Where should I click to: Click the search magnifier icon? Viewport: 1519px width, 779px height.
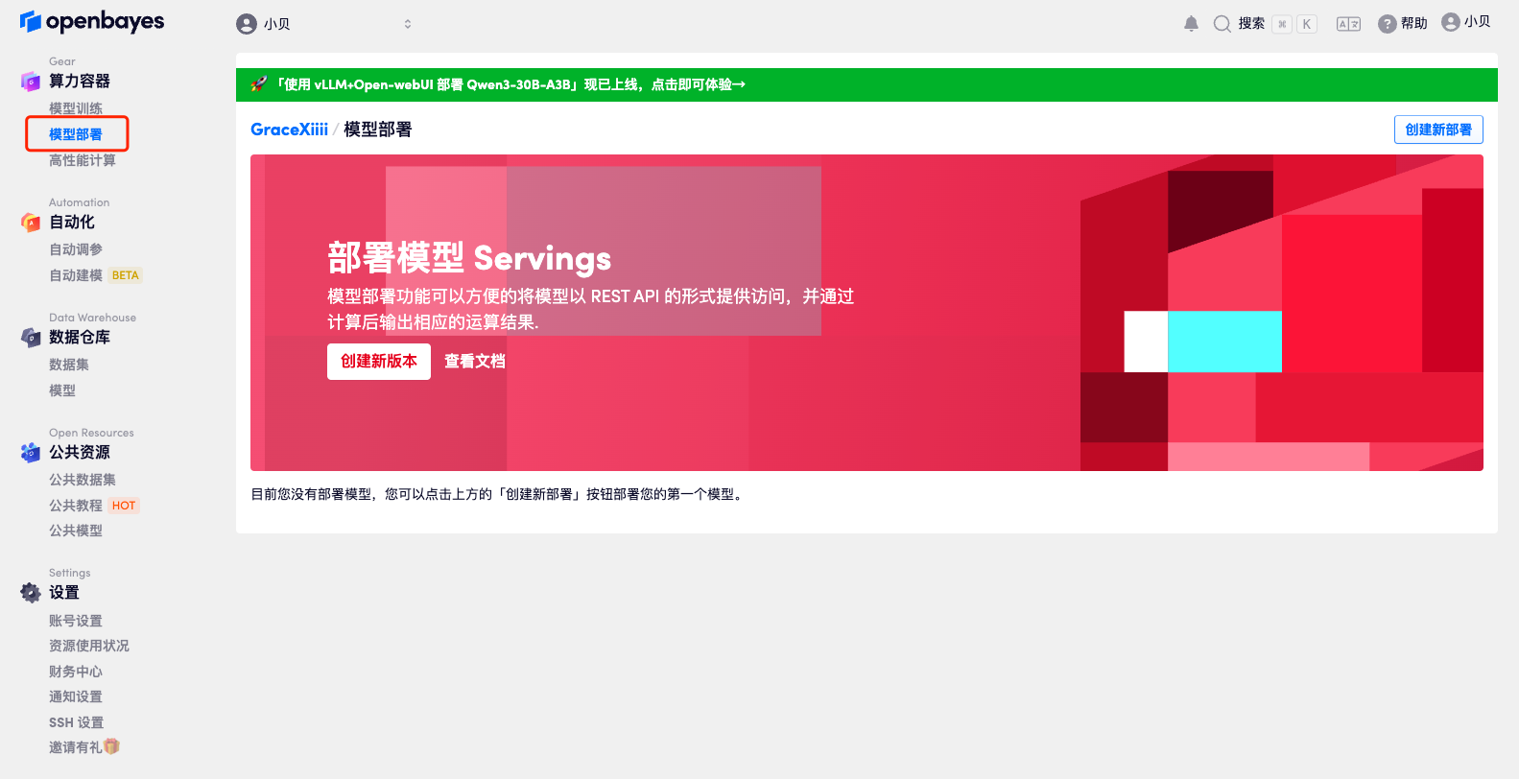tap(1222, 24)
